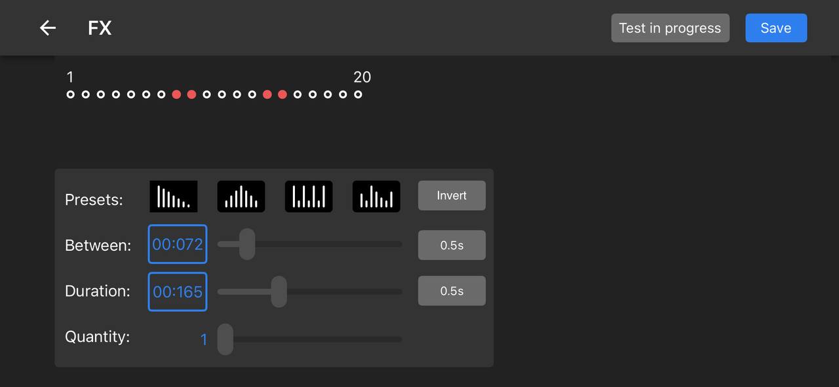
Task: Click the Quantity slider handle
Action: [x=225, y=339]
